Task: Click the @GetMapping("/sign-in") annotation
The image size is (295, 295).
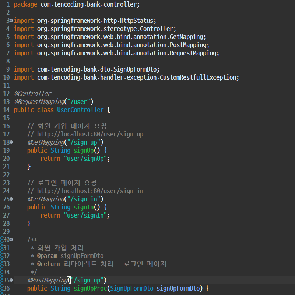Action: point(65,199)
